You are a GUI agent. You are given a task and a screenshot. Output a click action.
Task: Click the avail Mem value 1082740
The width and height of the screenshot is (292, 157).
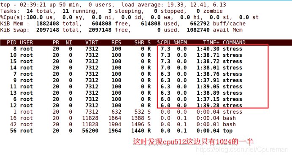point(198,30)
